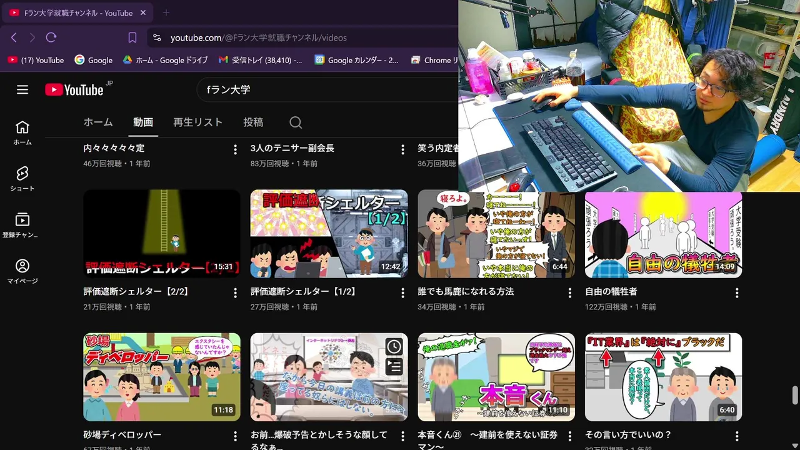
Task: Click the browser forward arrow
Action: [x=32, y=37]
